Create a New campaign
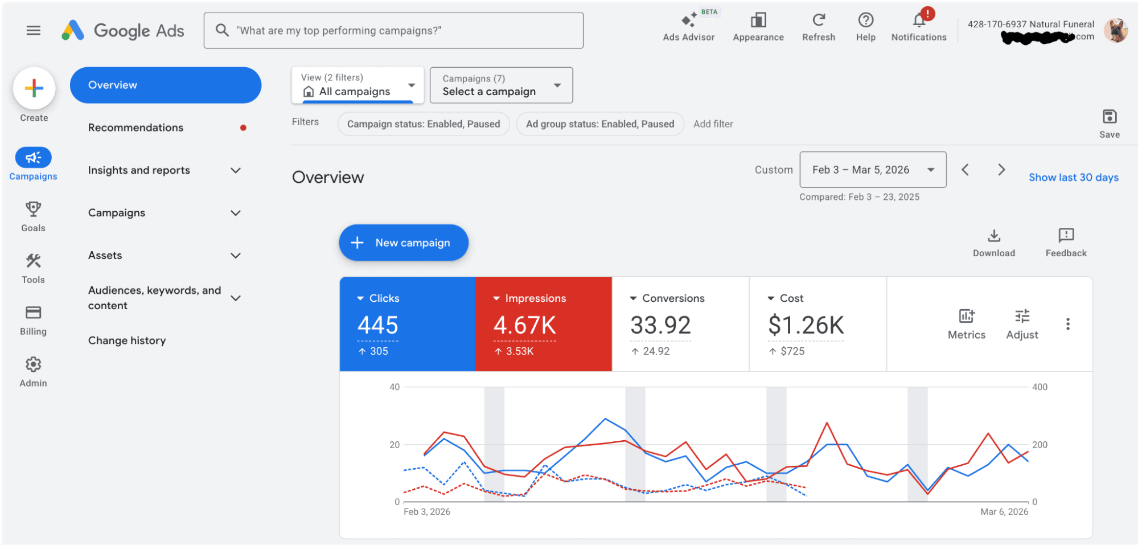Image resolution: width=1138 pixels, height=545 pixels. [403, 242]
